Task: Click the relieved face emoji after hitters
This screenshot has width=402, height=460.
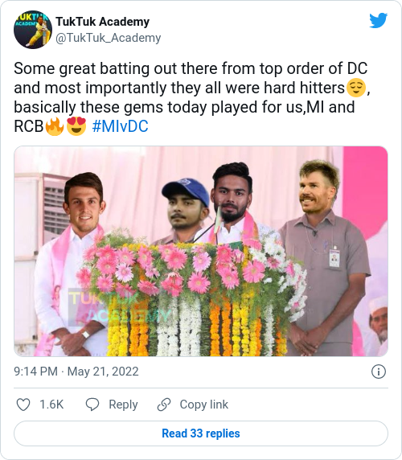Action: pyautogui.click(x=356, y=88)
